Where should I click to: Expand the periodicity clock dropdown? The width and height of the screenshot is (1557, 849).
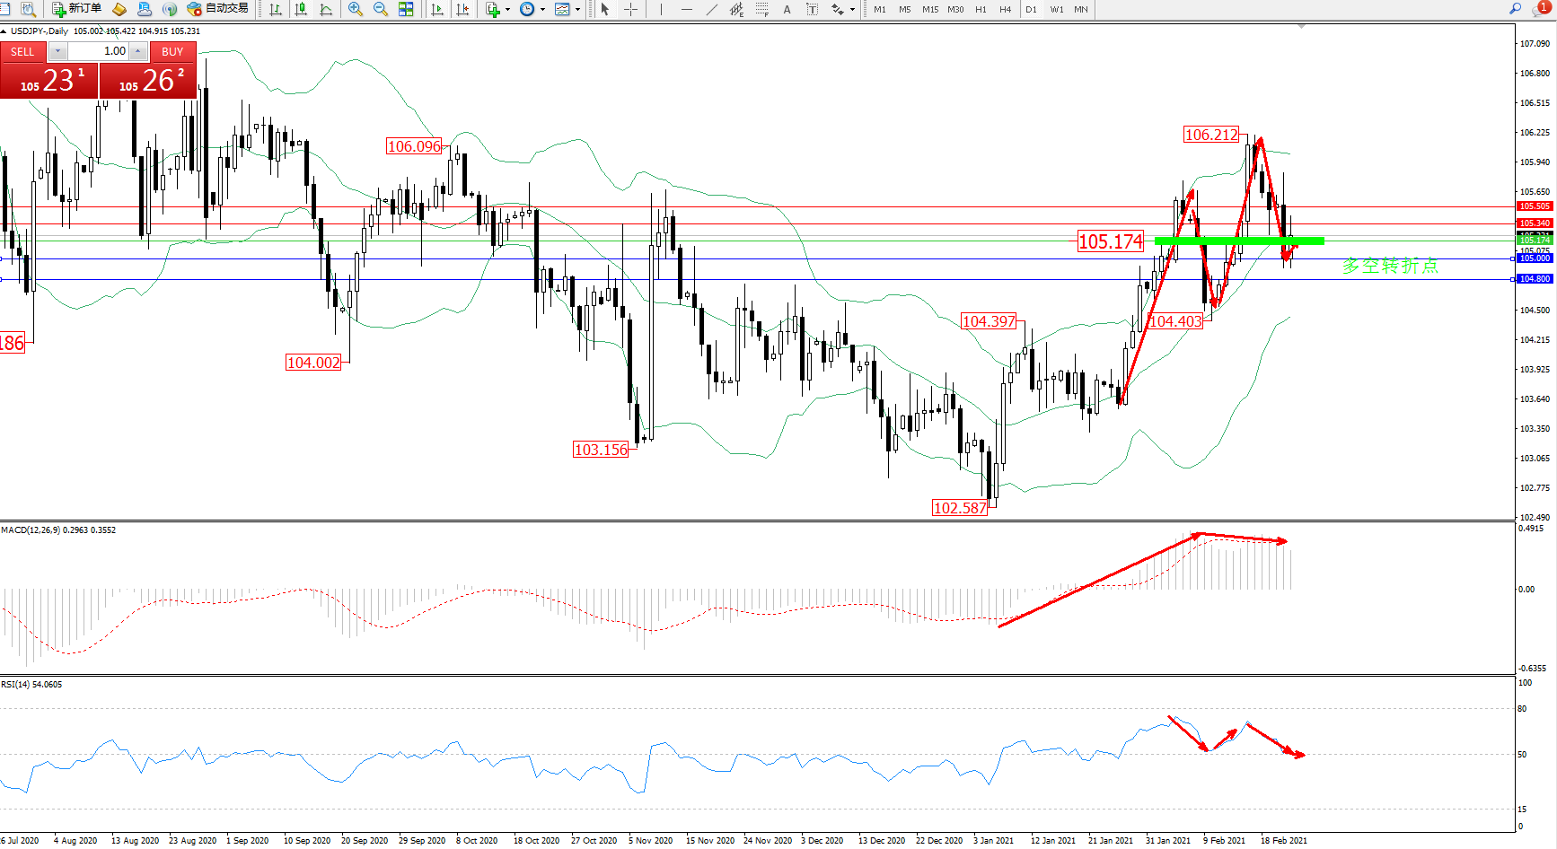(x=542, y=10)
